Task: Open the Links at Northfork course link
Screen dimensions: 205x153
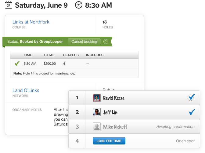Action: coord(31,22)
